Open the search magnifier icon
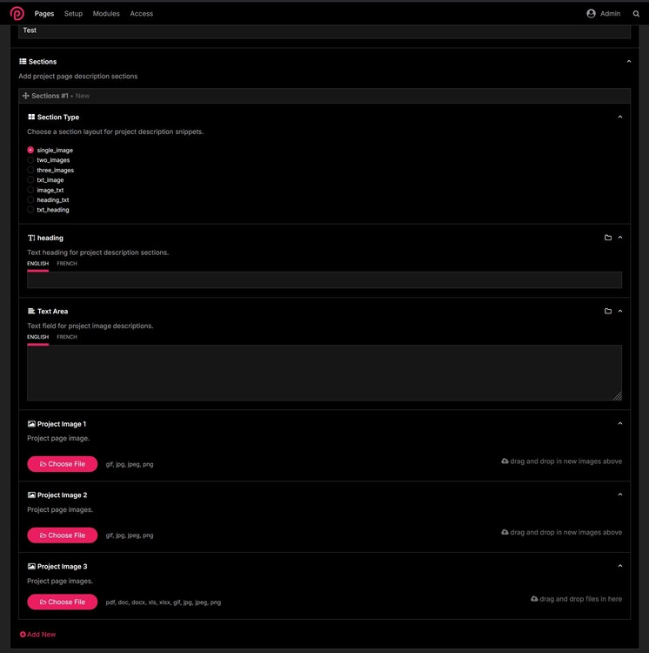This screenshot has height=653, width=649. coord(636,14)
